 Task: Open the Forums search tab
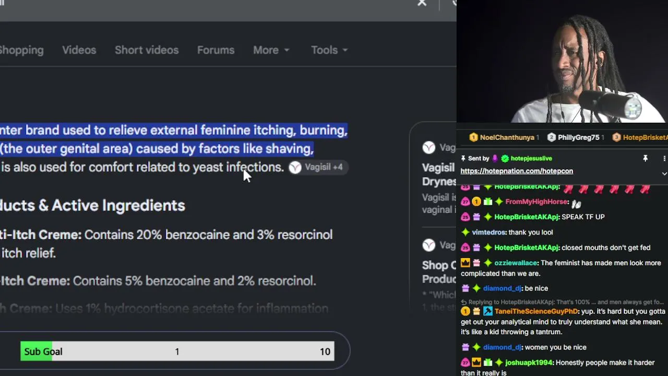(x=216, y=50)
